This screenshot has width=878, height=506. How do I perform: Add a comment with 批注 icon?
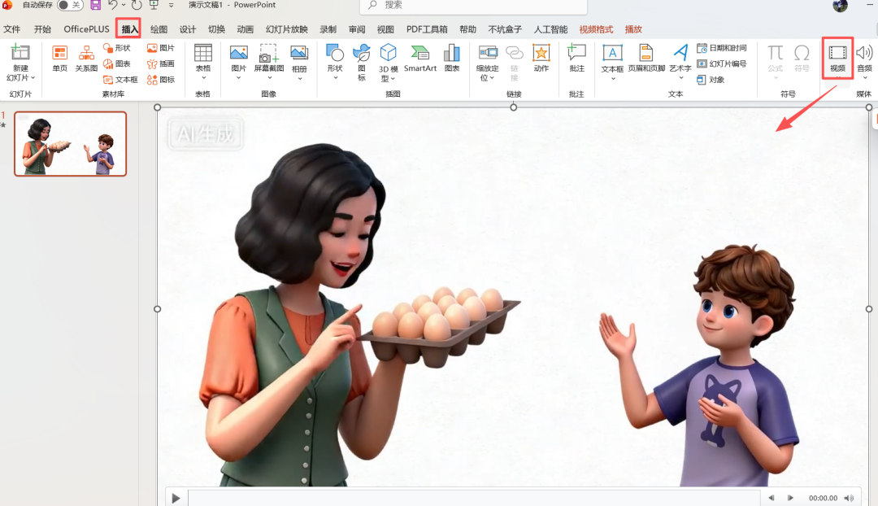point(576,55)
